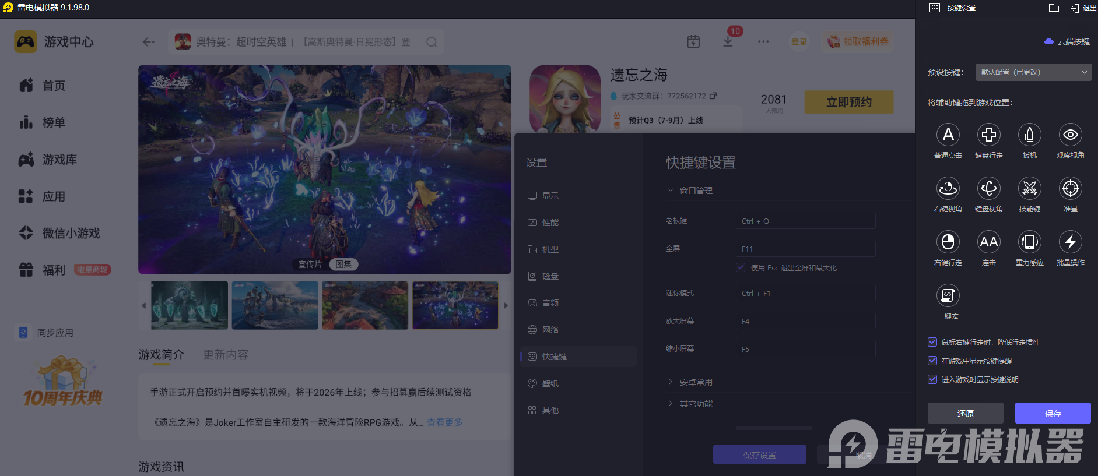The height and width of the screenshot is (476, 1098).
Task: Go to 首页 in the game center sidebar
Action: coord(42,86)
